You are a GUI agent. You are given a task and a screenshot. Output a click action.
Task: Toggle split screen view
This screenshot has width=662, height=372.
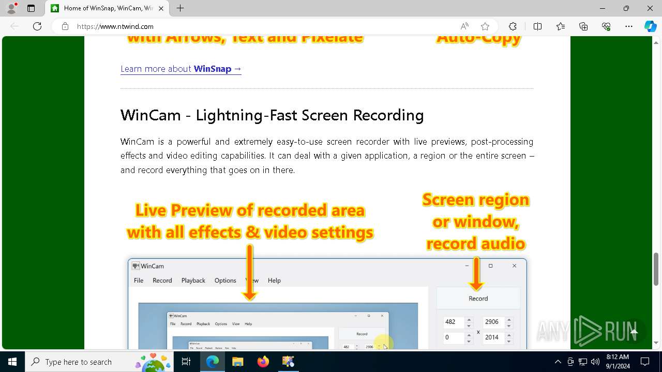537,26
